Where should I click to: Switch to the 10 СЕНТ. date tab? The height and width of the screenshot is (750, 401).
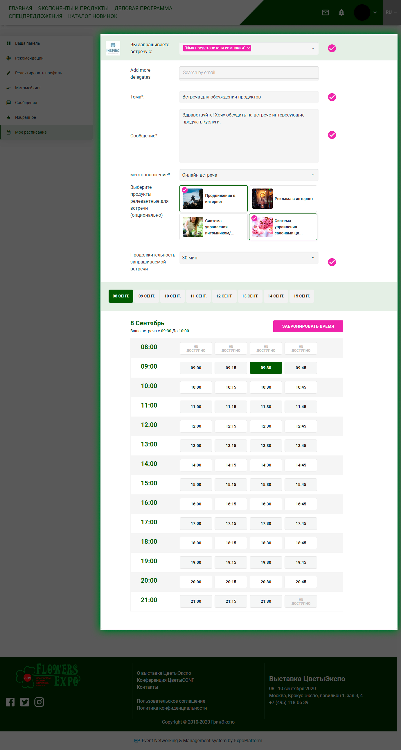click(172, 296)
